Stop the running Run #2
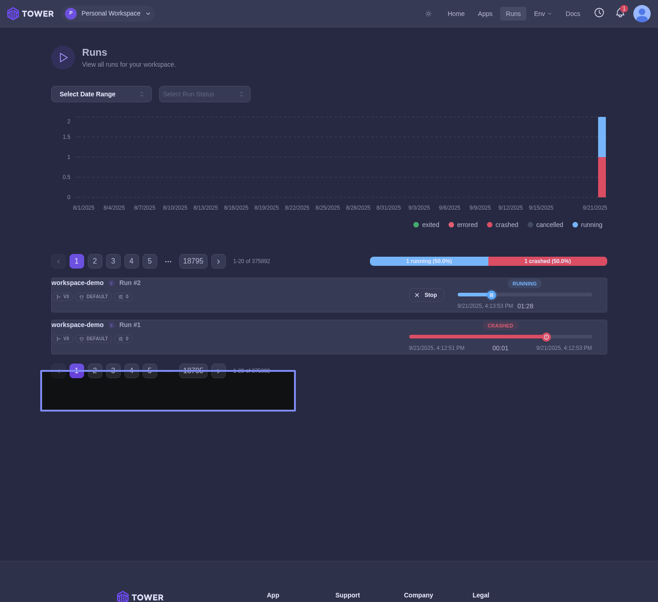658x602 pixels. 426,295
